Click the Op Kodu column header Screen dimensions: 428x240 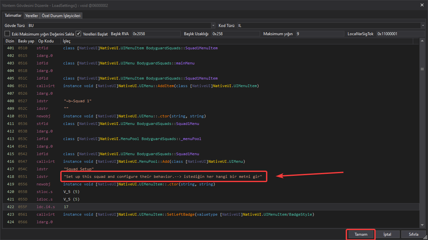(46, 41)
